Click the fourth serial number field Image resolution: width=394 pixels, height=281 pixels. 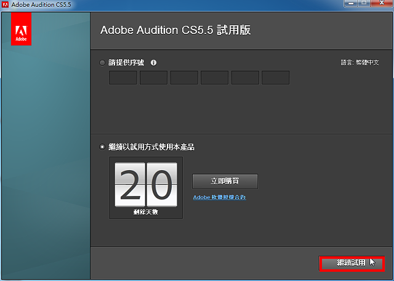coord(215,78)
